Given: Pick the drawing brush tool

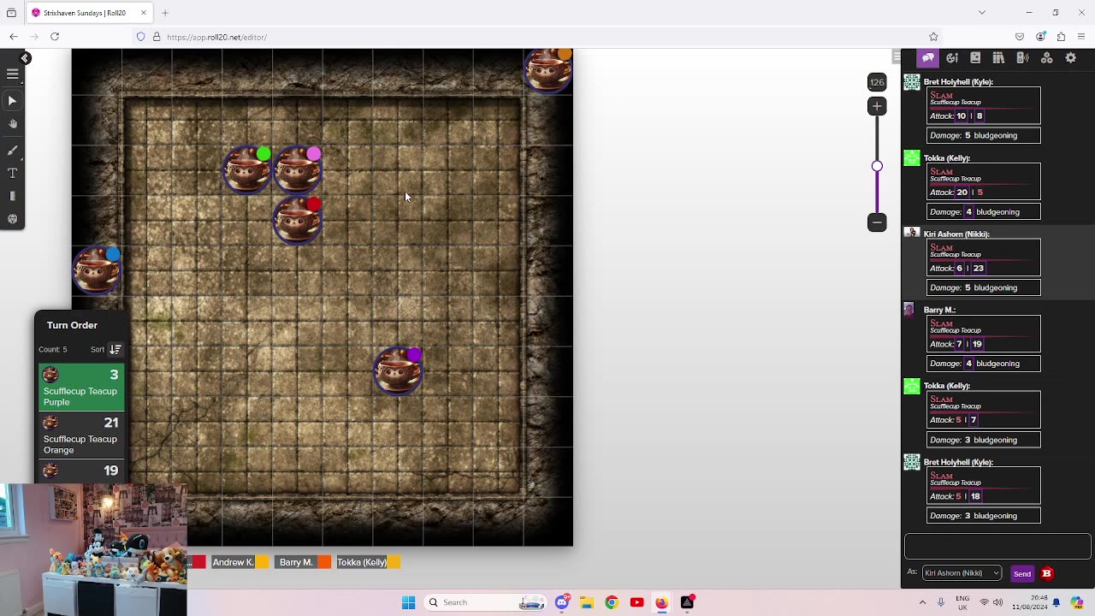Looking at the screenshot, I should [13, 150].
